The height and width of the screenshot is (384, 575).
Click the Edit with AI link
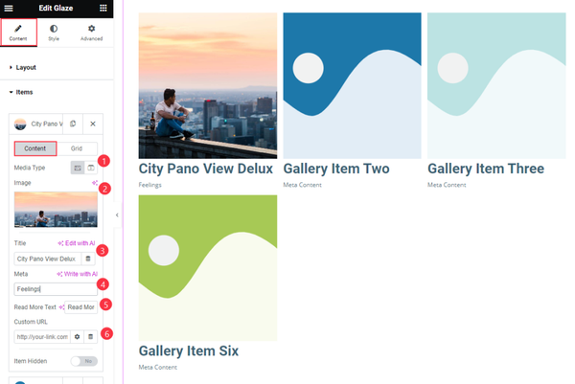[77, 243]
